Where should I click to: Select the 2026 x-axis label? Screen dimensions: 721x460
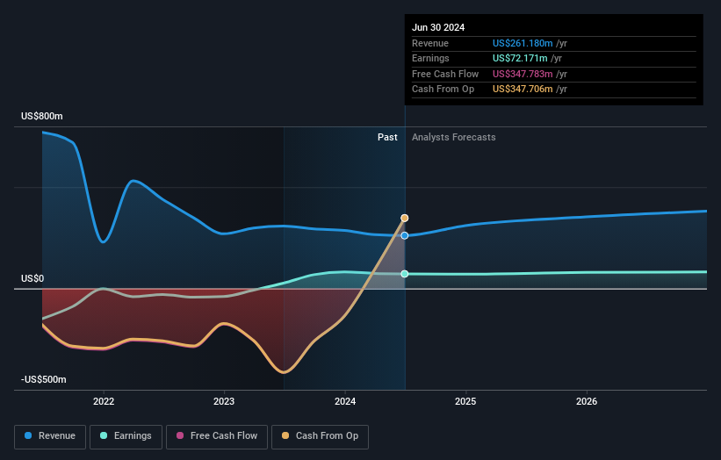click(x=587, y=401)
